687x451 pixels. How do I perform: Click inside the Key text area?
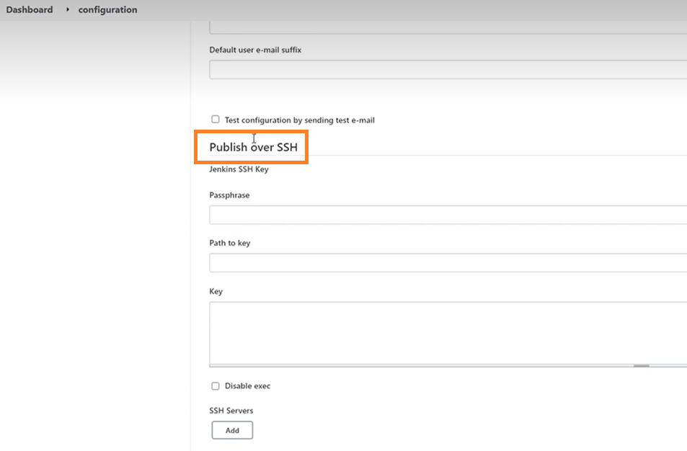448,333
